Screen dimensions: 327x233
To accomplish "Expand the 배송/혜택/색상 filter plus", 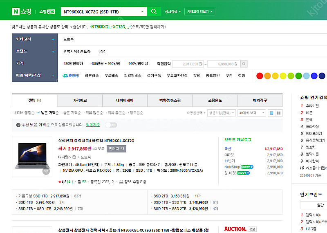I will (53, 76).
